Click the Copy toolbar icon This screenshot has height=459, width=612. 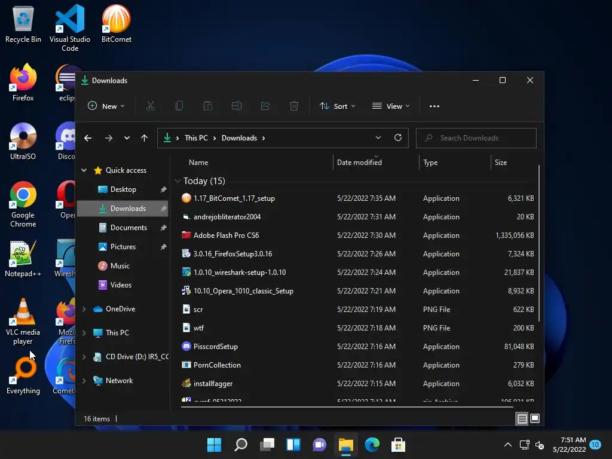pos(179,106)
